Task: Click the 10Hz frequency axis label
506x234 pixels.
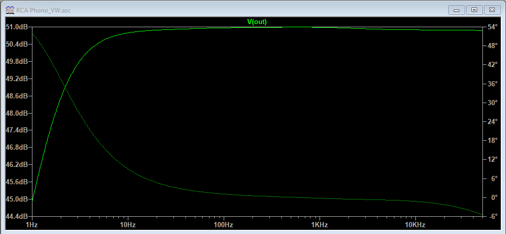Action: click(128, 225)
